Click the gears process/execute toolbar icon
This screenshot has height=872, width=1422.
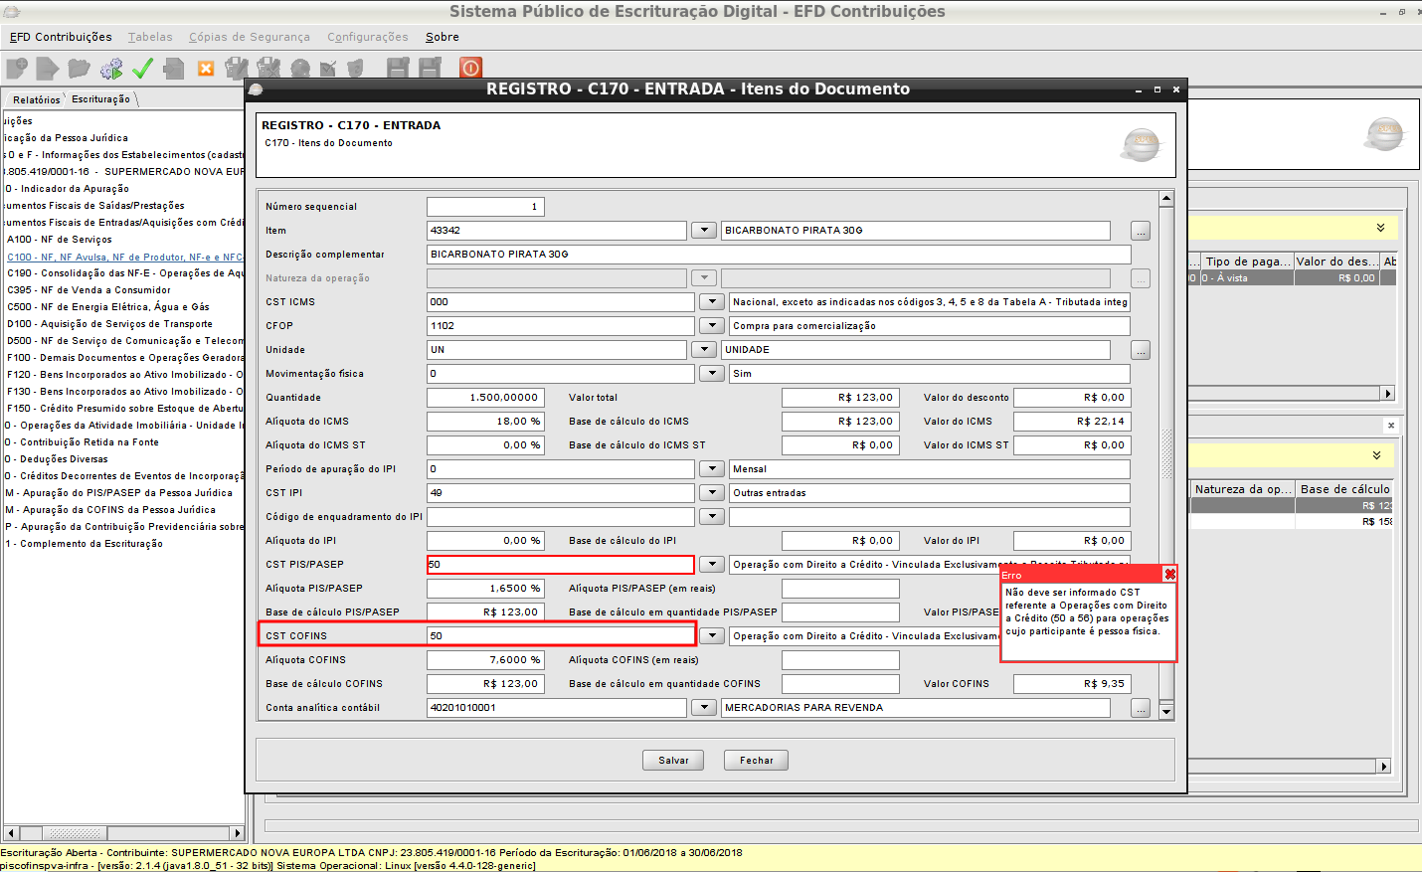point(111,68)
